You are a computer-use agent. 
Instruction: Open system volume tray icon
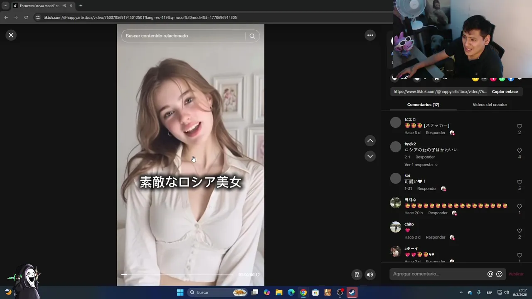[x=506, y=292]
